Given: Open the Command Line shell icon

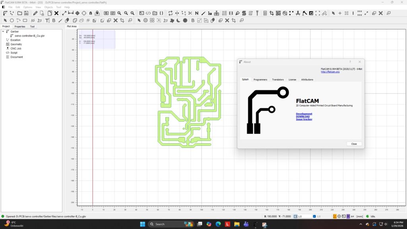Looking at the screenshot, I should [x=141, y=13].
